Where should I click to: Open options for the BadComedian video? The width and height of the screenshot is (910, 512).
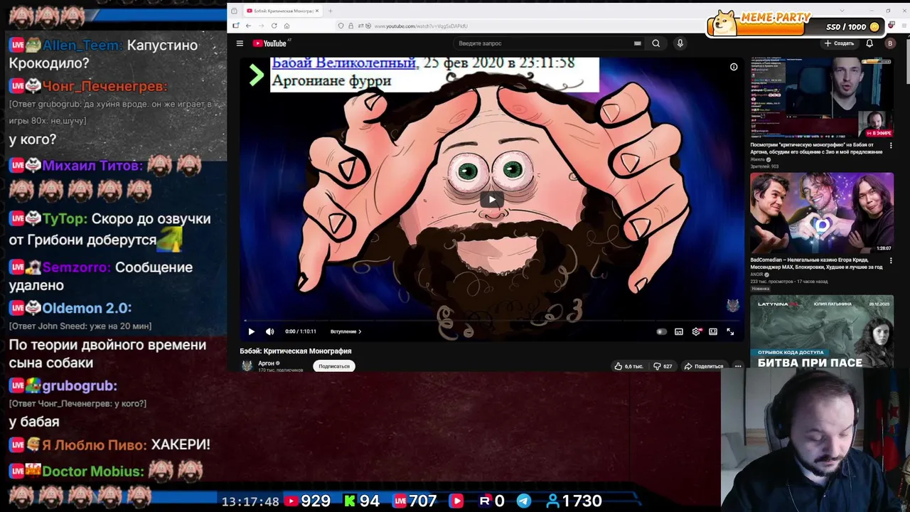click(x=891, y=260)
